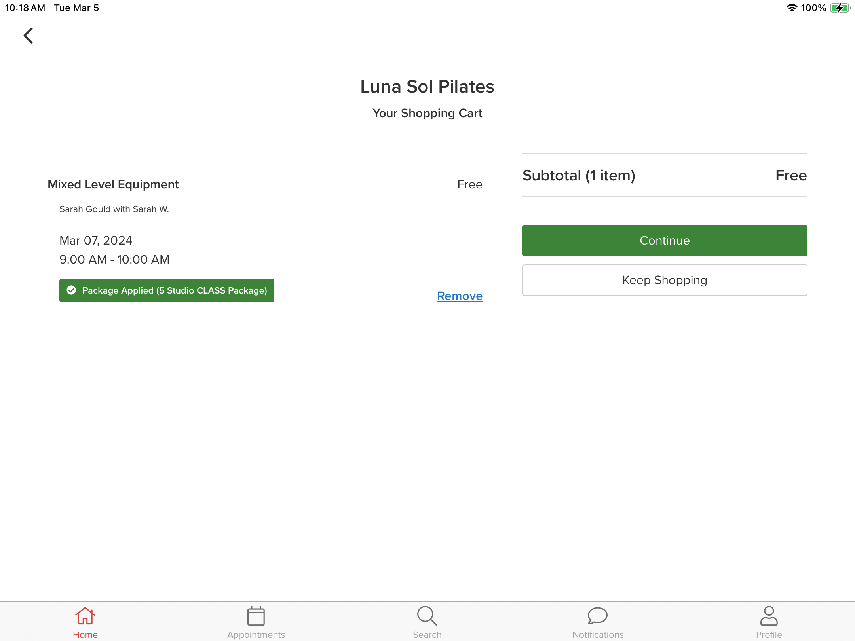This screenshot has height=641, width=855.
Task: Tap the checkmark icon in Package Applied badge
Action: click(x=71, y=290)
